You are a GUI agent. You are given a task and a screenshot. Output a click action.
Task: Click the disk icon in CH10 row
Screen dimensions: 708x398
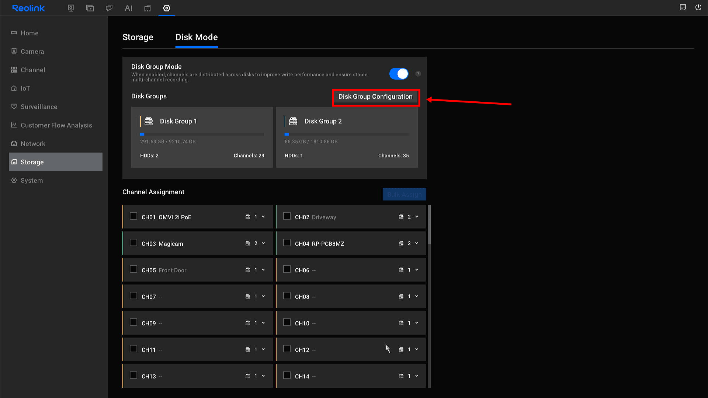(401, 323)
